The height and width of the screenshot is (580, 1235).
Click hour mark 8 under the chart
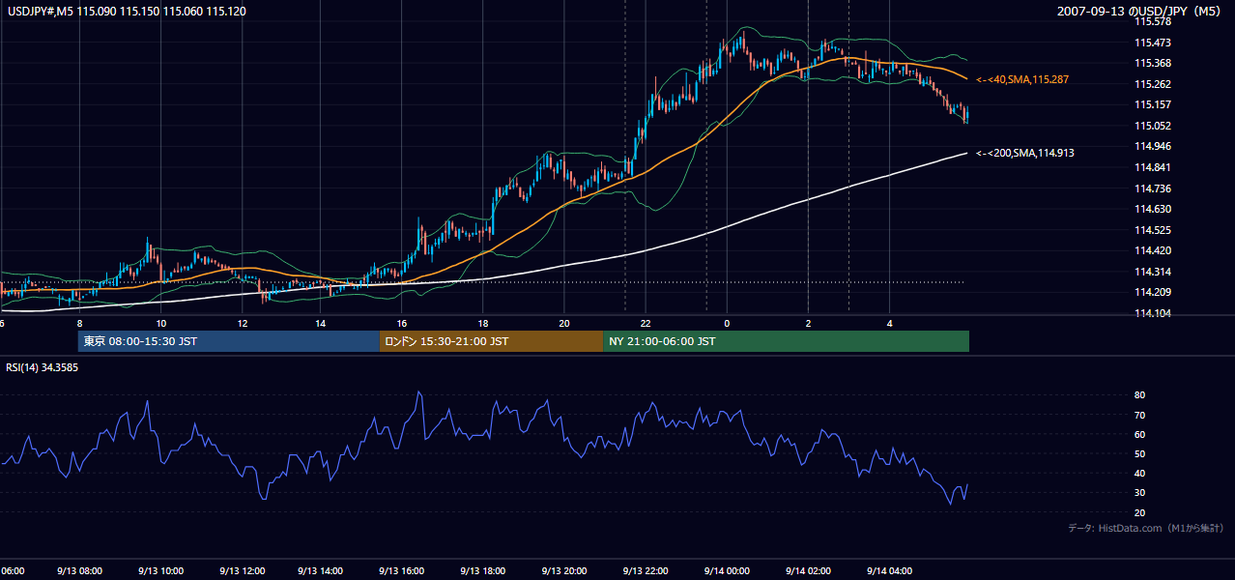pos(79,323)
